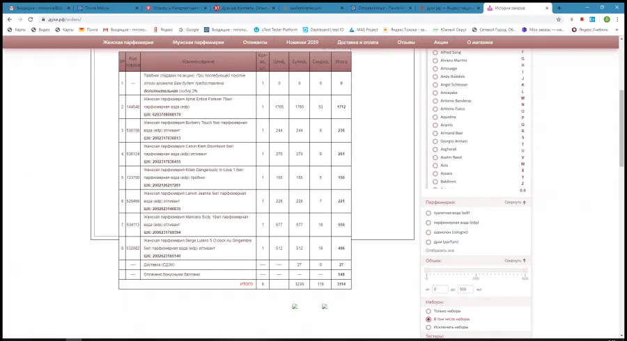Click the right handle of volume slider
627x341 pixels.
pyautogui.click(x=525, y=271)
